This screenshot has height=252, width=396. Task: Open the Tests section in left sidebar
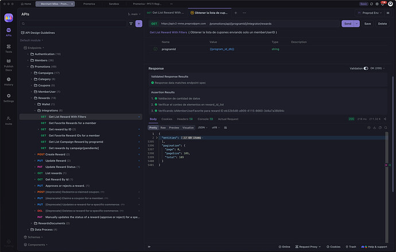(x=9, y=48)
